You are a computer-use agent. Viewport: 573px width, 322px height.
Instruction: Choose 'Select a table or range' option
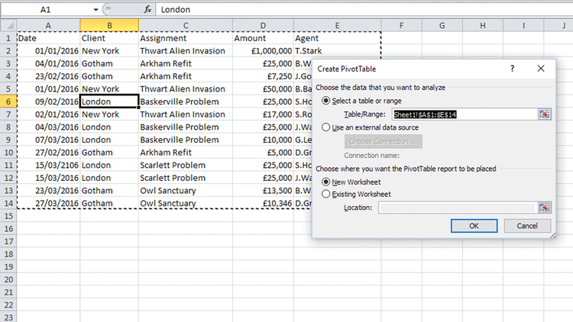click(x=328, y=101)
